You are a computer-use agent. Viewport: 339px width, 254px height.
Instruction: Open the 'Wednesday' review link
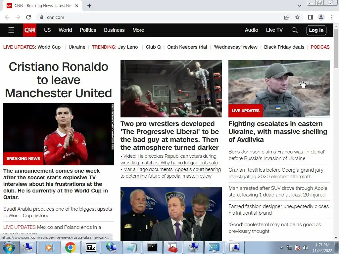tap(235, 47)
